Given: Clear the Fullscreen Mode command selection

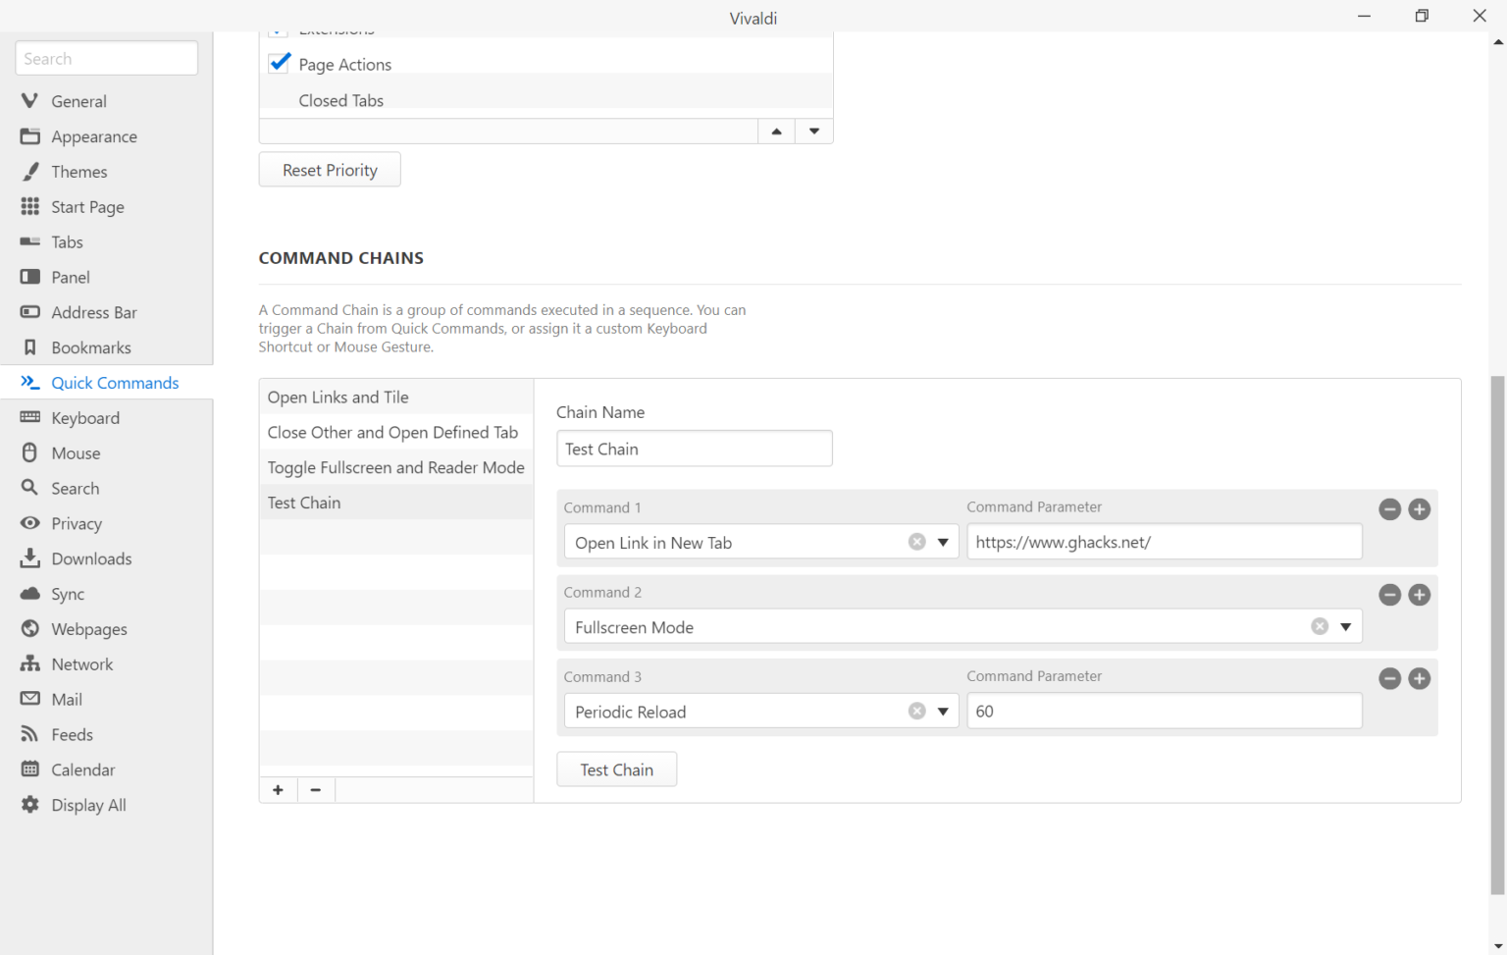Looking at the screenshot, I should (1319, 625).
